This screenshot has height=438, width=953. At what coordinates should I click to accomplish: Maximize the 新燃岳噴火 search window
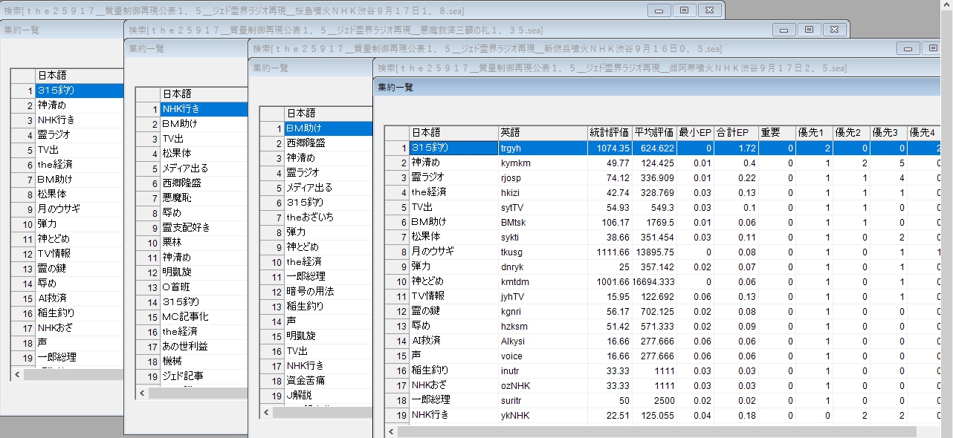point(933,48)
